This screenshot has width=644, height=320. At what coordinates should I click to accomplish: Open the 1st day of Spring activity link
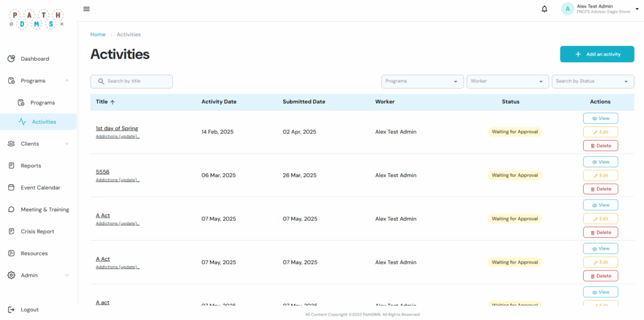point(117,128)
